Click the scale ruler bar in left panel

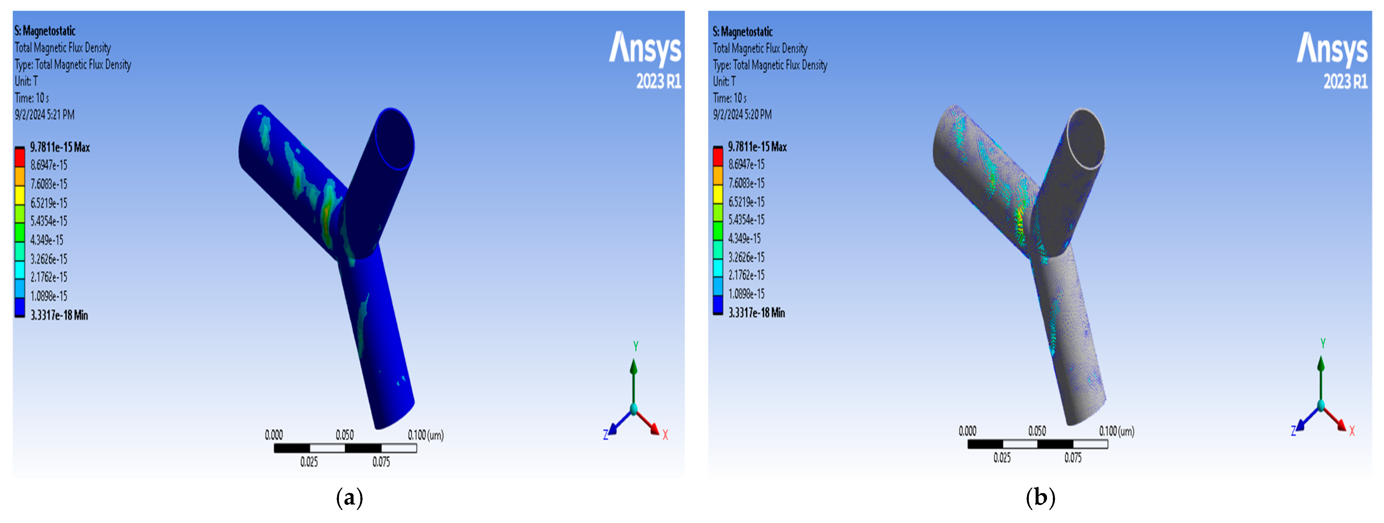tap(345, 448)
